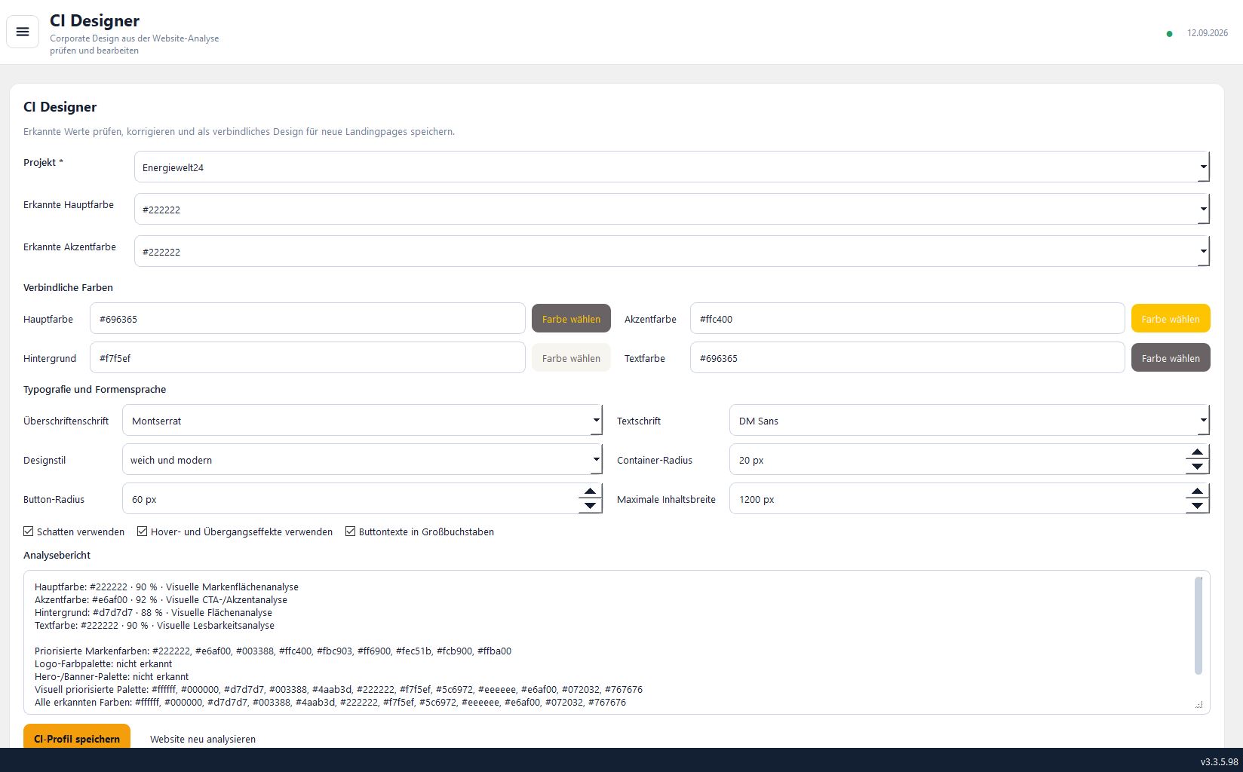Decrease Container-Radius with the down arrow

tap(1197, 467)
